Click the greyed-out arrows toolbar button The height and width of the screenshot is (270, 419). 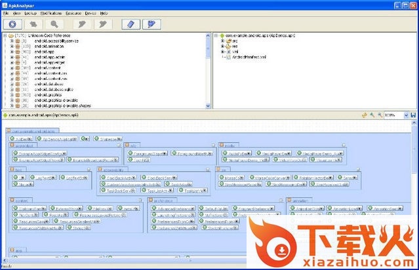[33, 24]
